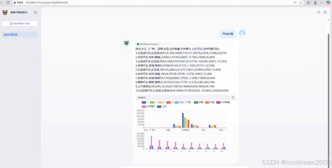This screenshot has width=332, height=168.
Task: Click the bot avatar beside Workflow Process
Action: tap(126, 43)
